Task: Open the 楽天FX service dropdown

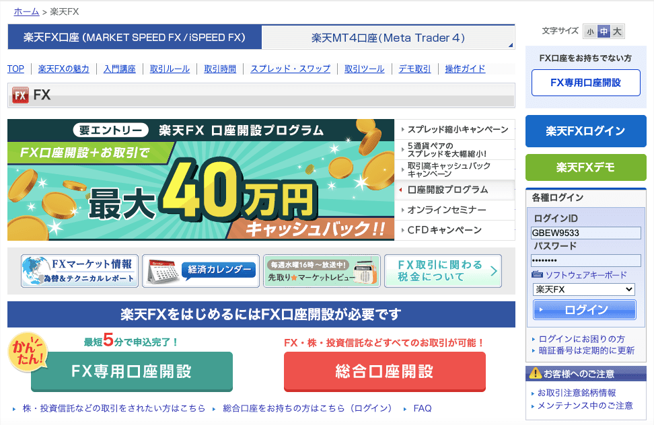Action: [584, 289]
